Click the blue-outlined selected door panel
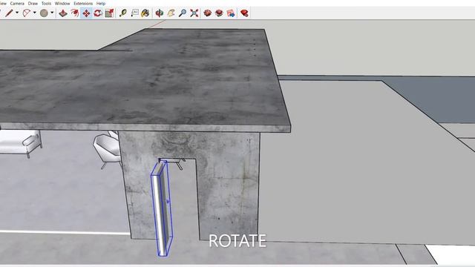The height and width of the screenshot is (267, 475). [x=162, y=209]
